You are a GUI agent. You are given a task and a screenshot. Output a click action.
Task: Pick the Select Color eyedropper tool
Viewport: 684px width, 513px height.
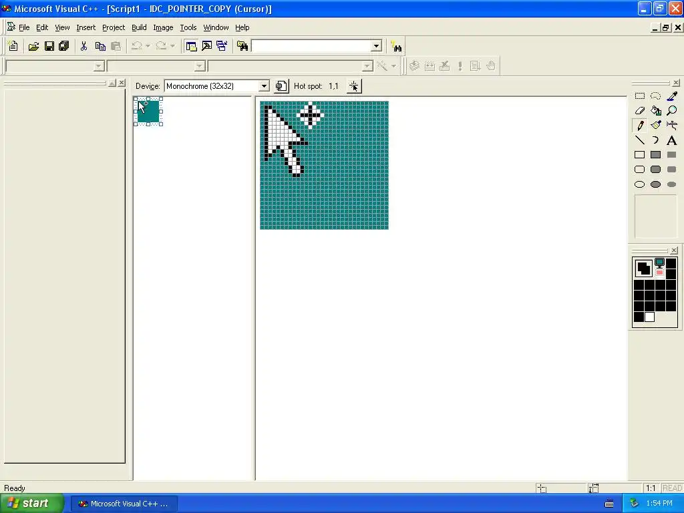(672, 96)
